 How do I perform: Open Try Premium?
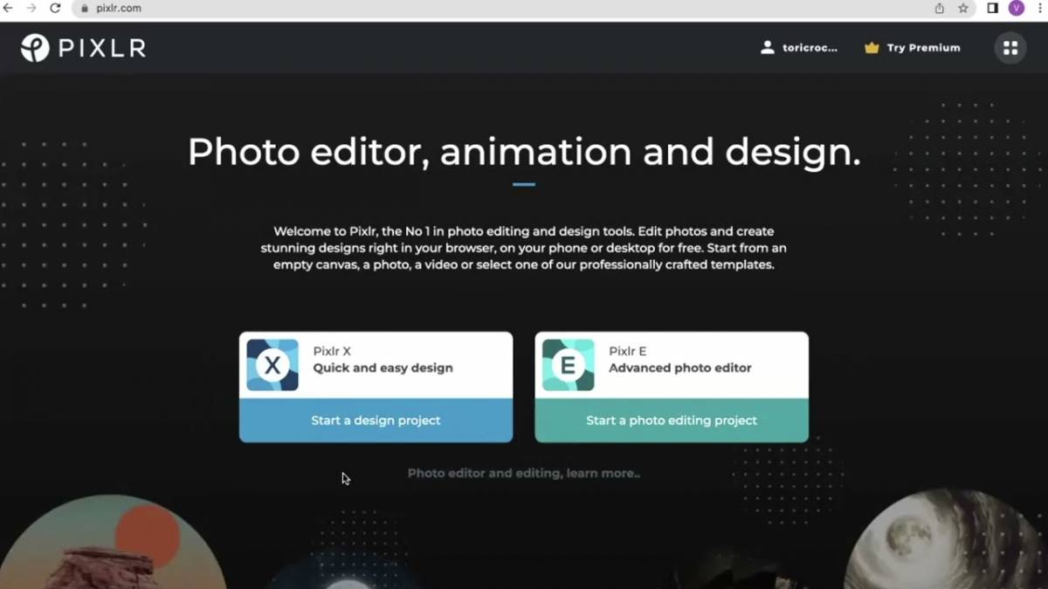click(912, 48)
